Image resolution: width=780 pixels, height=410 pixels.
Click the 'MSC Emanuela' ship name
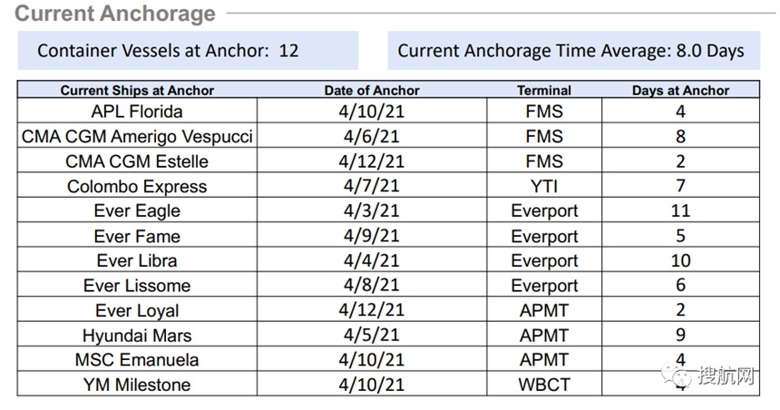coord(137,359)
